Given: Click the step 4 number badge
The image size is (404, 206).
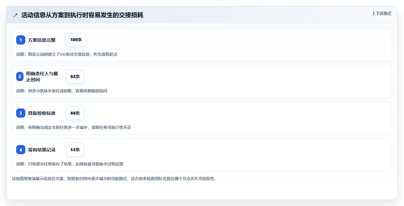Looking at the screenshot, I should 21,150.
